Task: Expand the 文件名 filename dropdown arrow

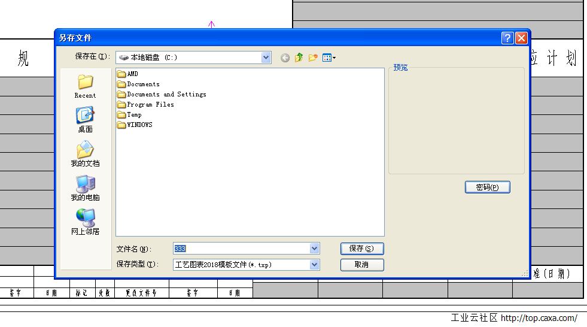Action: [314, 249]
